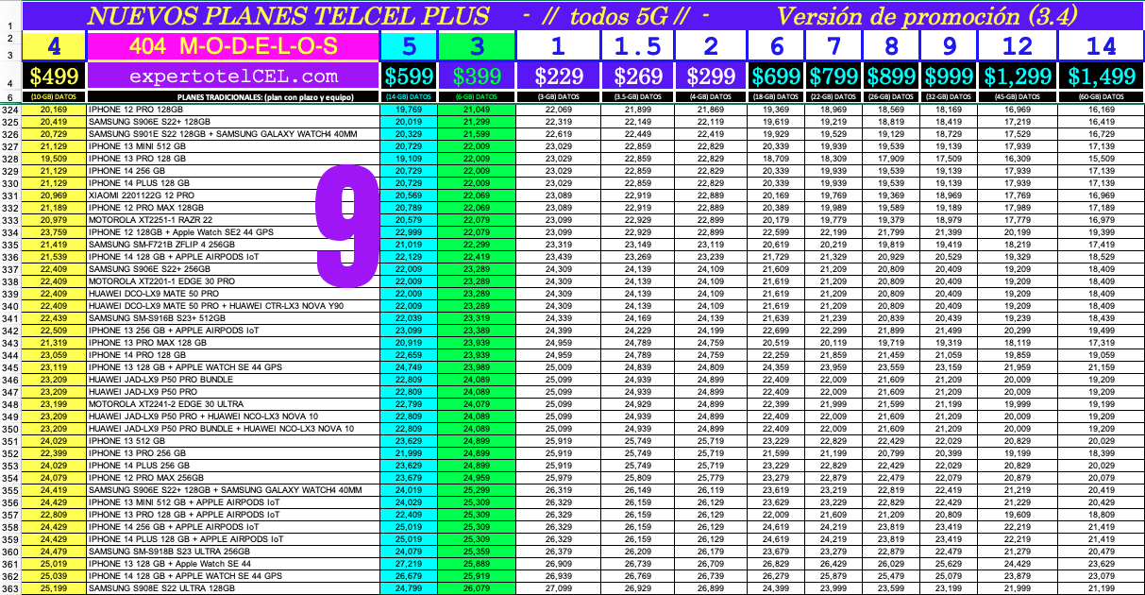Click the title cell 'NUEVOS PLANES TELCEL PLUS'
1145x595 pixels.
pos(287,15)
